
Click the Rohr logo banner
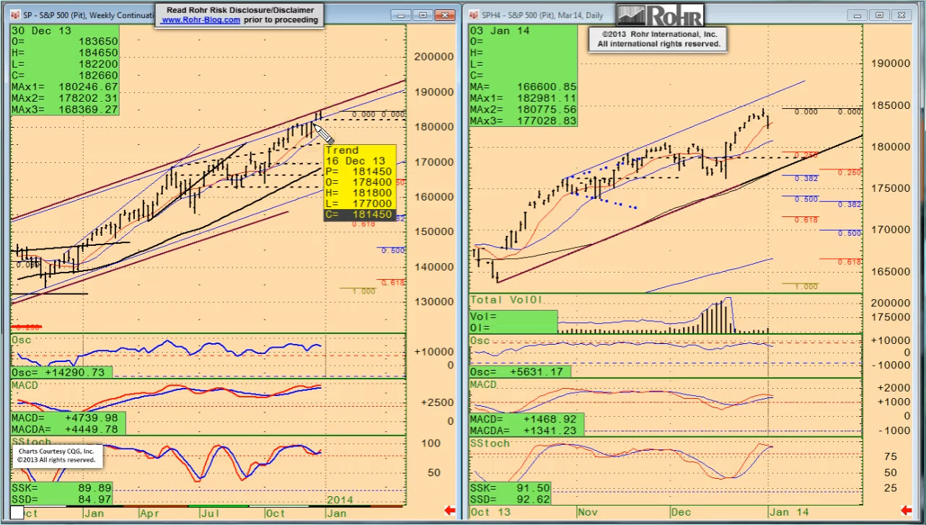click(659, 14)
